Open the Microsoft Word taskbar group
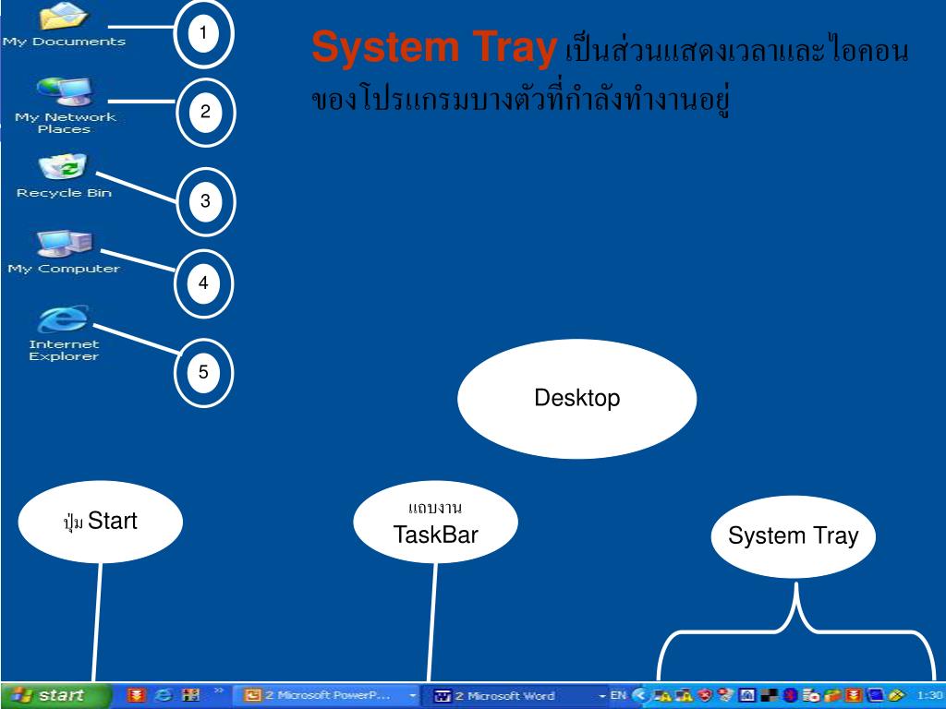Image resolution: width=946 pixels, height=709 pixels. (x=515, y=696)
